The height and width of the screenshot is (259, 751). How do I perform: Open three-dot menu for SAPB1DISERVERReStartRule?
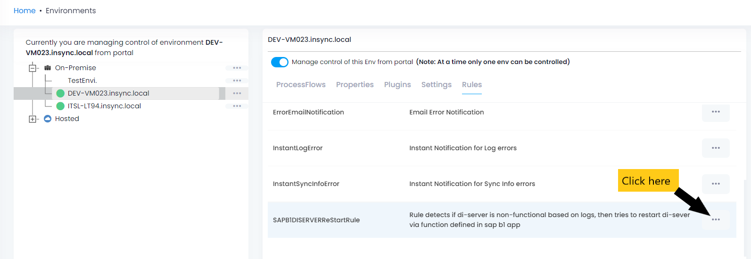(x=716, y=220)
